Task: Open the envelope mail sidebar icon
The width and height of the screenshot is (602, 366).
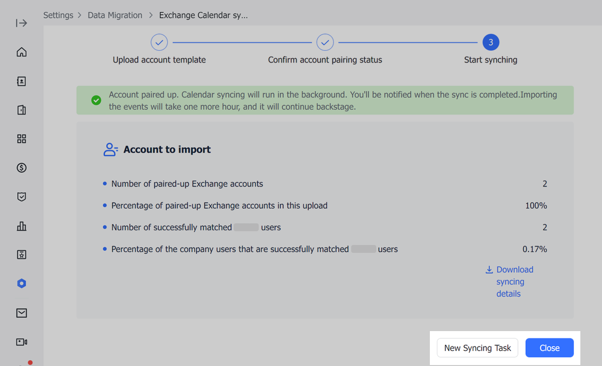Action: pyautogui.click(x=22, y=313)
